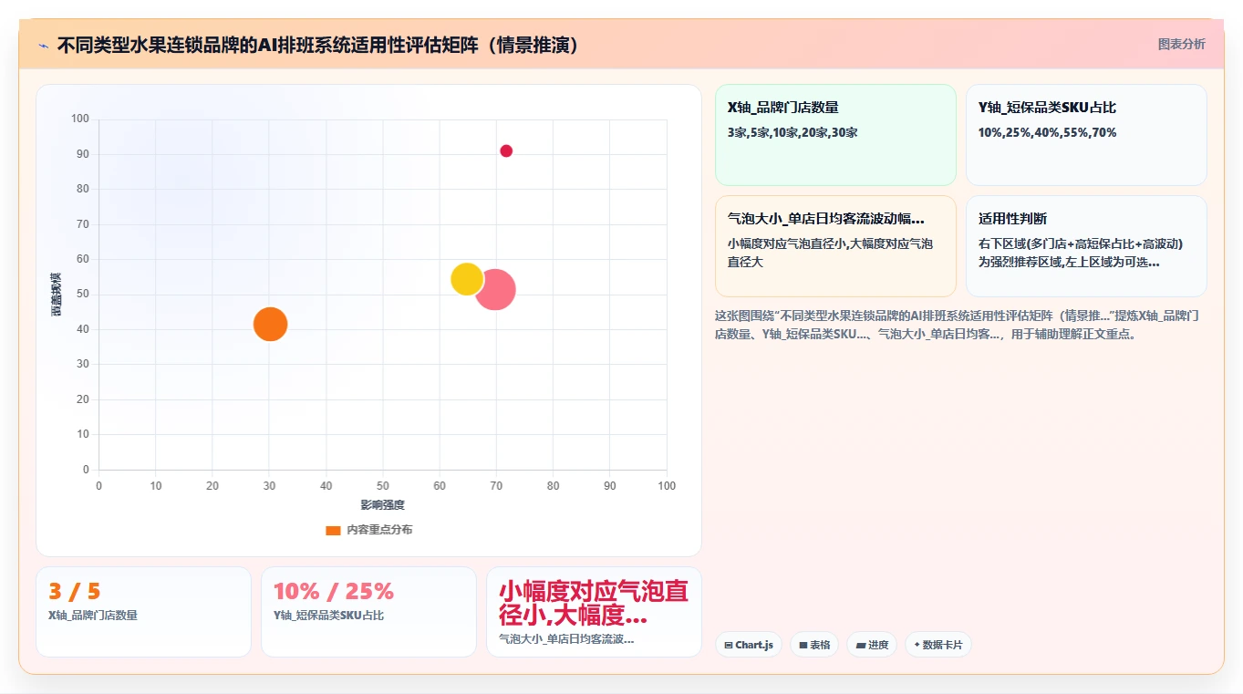Viewport: 1243px width, 694px height.
Task: Click the red 小幅度对应气泡直径小 stat headline
Action: click(594, 602)
